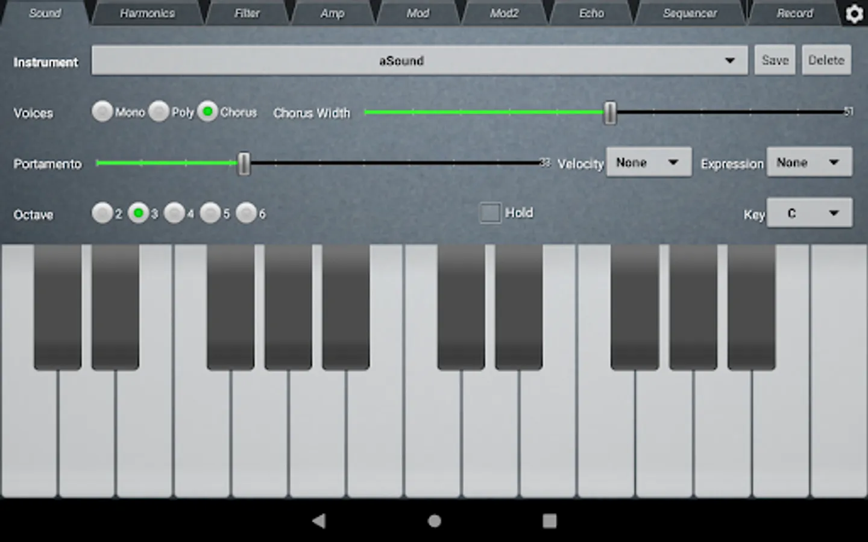868x542 pixels.
Task: Switch to the Echo tab
Action: [x=591, y=13]
